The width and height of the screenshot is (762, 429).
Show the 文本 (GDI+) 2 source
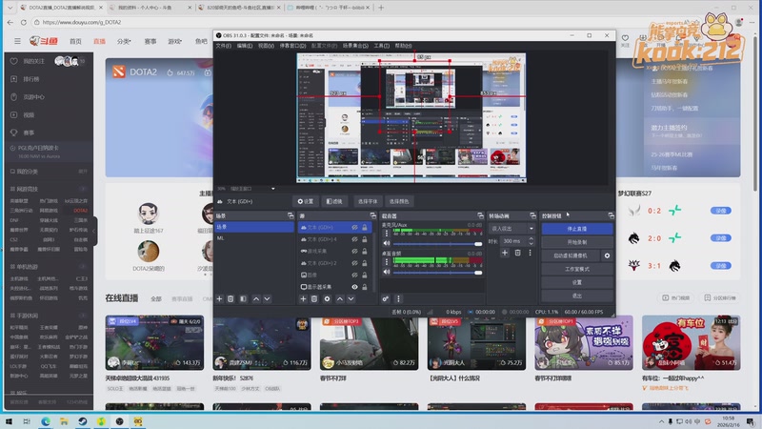354,263
